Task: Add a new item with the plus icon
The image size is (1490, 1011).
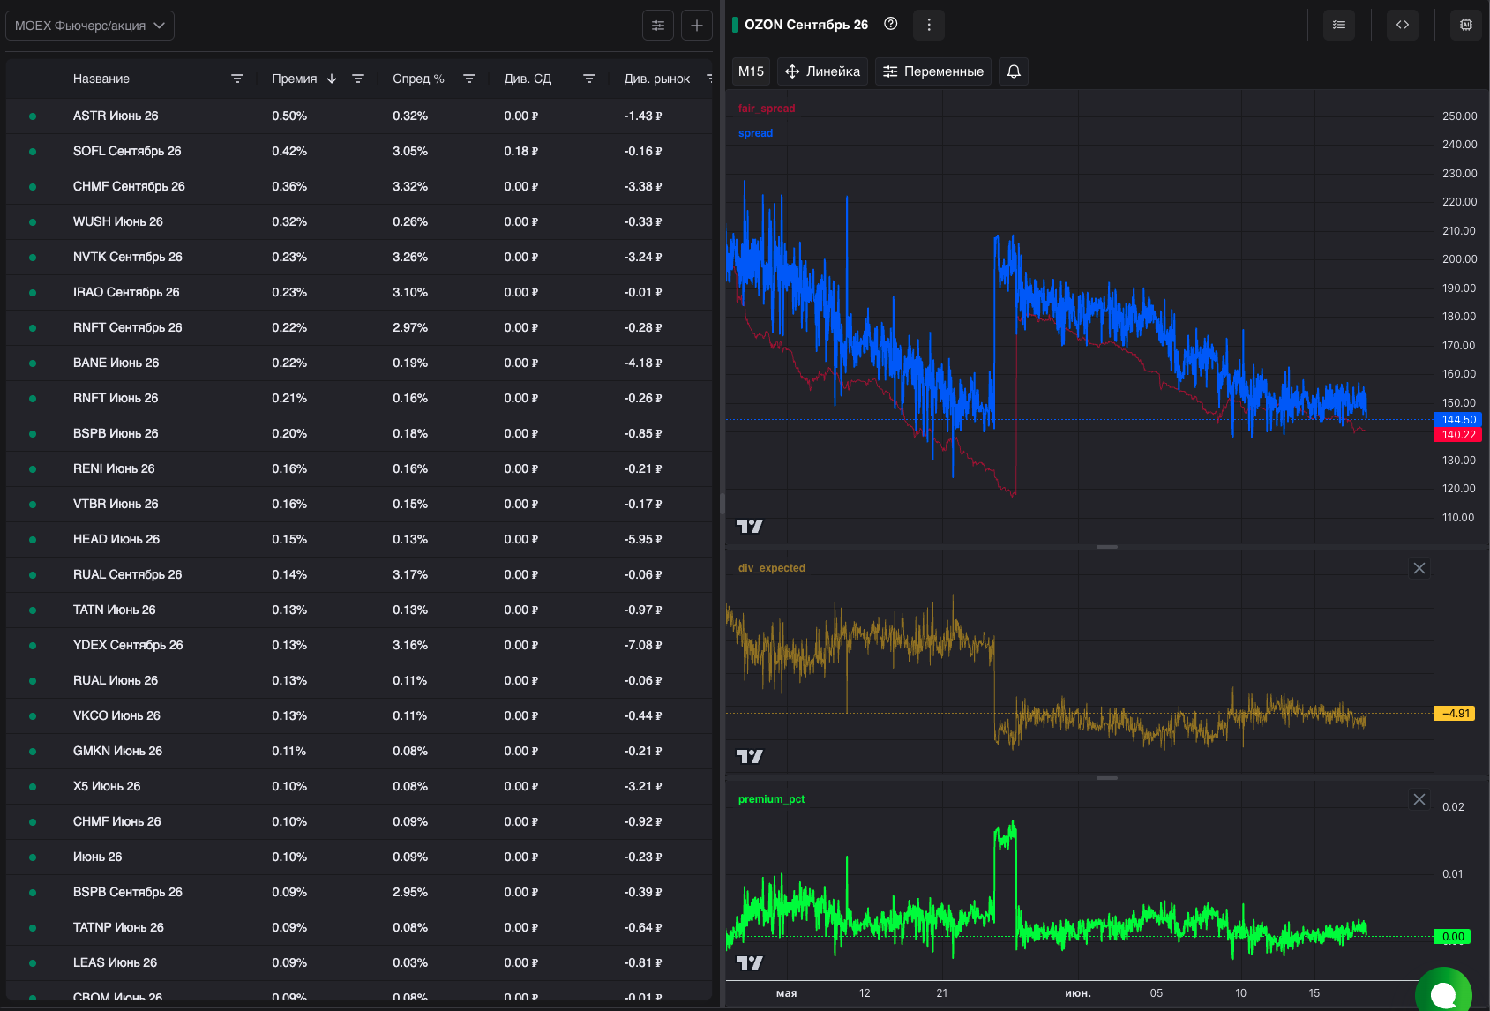Action: [697, 26]
